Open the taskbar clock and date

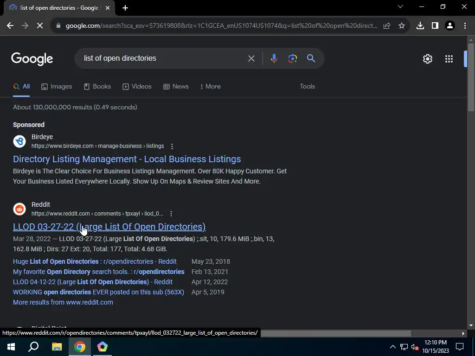coord(436,347)
